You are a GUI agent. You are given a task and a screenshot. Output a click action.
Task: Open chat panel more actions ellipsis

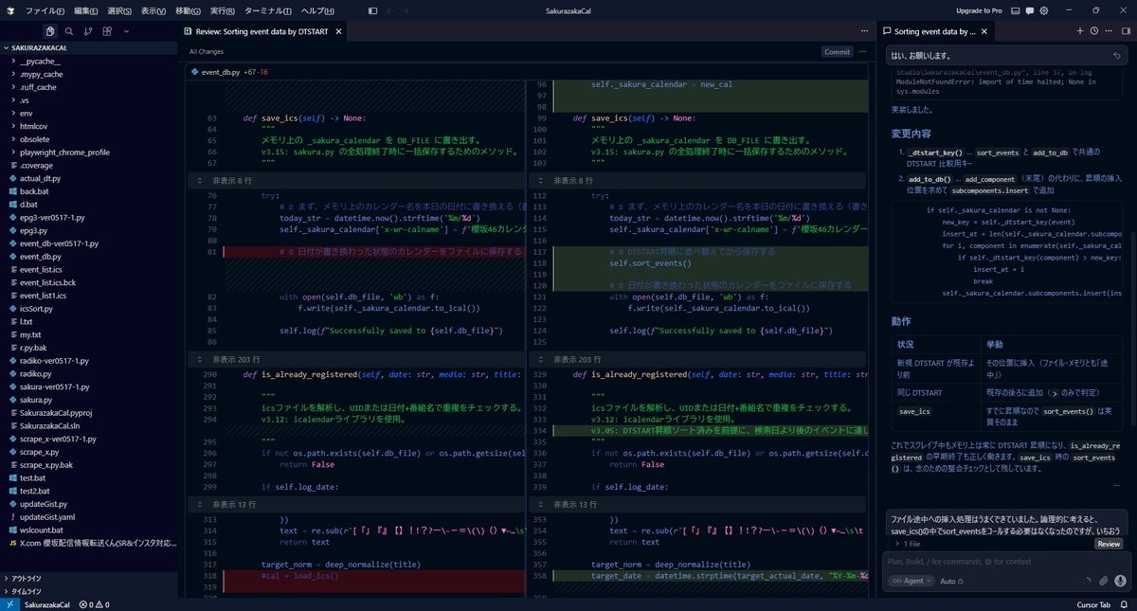click(x=1109, y=31)
